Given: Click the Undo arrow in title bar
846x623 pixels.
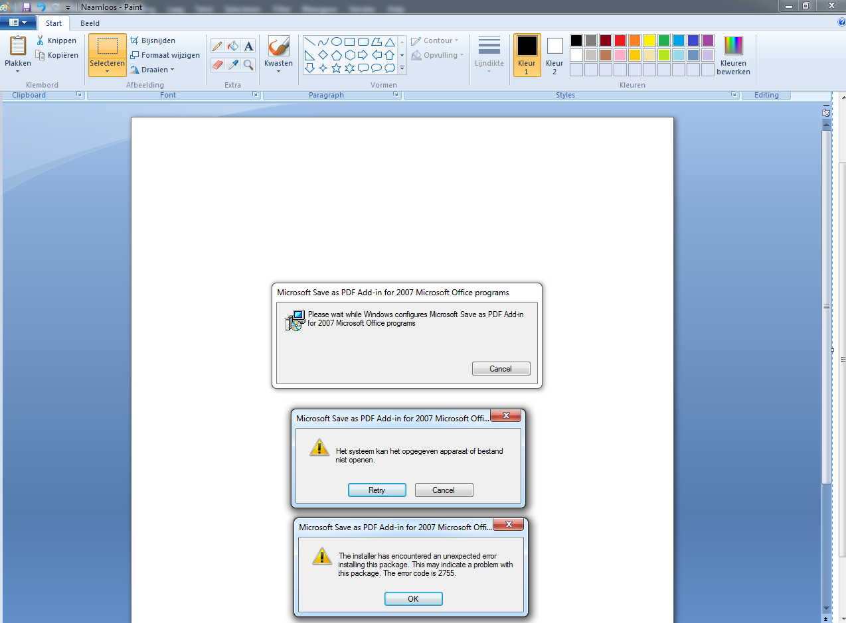Looking at the screenshot, I should [41, 7].
